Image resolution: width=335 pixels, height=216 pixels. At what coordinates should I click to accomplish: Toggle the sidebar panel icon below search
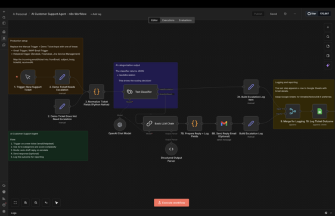pyautogui.click(x=4, y=23)
